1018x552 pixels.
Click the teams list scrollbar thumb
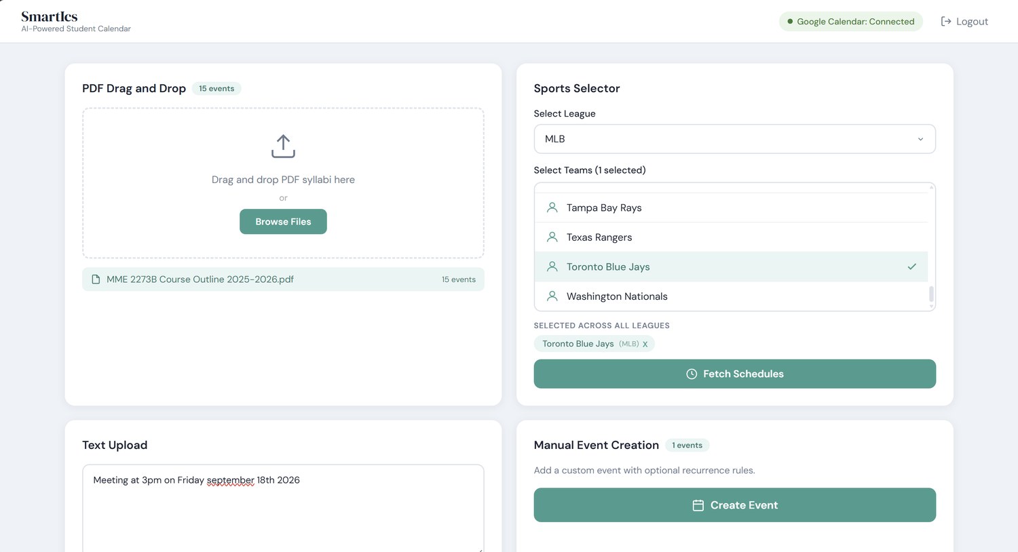[931, 294]
